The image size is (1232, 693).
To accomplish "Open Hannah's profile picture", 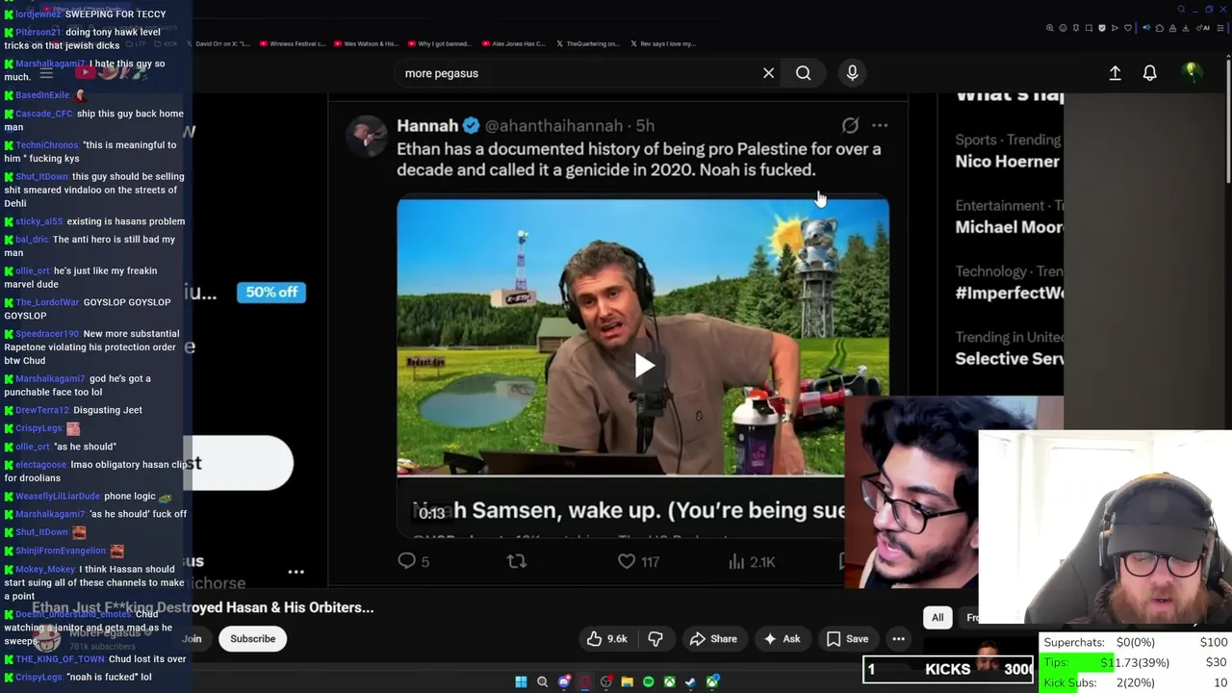I will (367, 136).
